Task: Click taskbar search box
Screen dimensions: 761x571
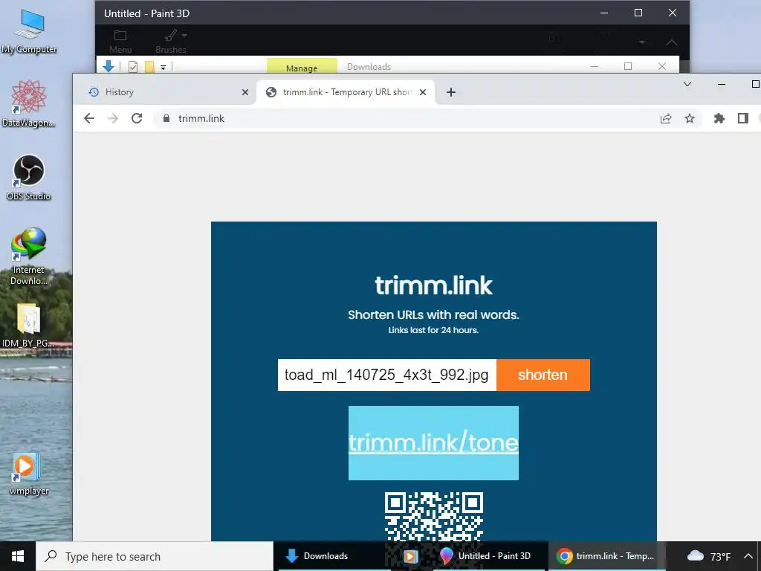Action: tap(155, 556)
